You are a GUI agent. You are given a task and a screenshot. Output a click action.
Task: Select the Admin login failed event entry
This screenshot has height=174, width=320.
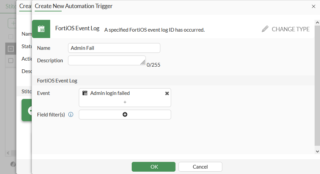pos(110,93)
